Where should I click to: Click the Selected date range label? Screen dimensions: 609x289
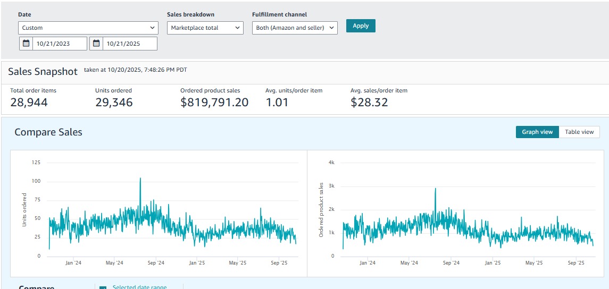[139, 287]
